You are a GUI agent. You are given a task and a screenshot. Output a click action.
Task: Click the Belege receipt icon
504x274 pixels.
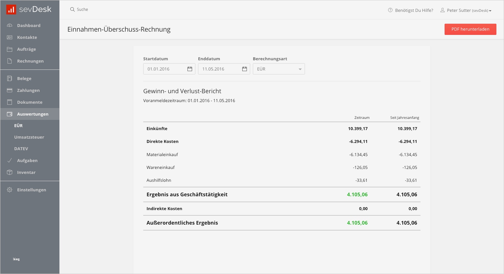pyautogui.click(x=10, y=78)
